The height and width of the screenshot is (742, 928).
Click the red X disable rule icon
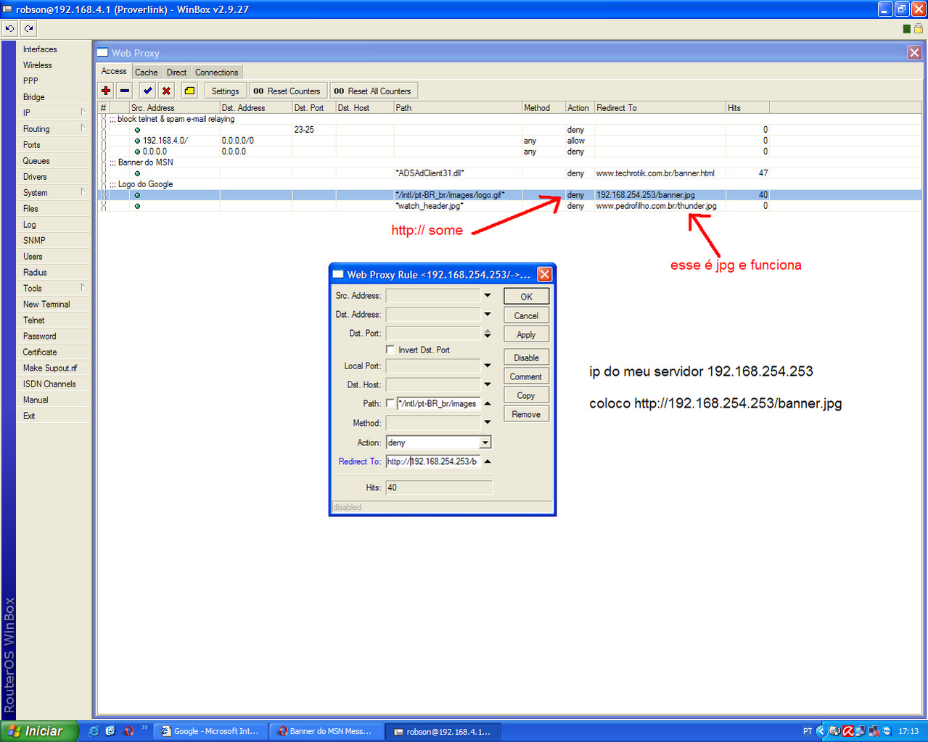click(x=167, y=91)
